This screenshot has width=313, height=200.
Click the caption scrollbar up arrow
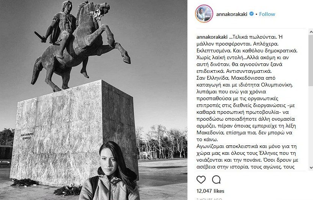pyautogui.click(x=311, y=32)
